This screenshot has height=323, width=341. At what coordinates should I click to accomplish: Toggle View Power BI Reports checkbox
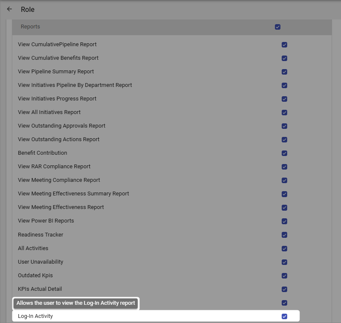284,221
